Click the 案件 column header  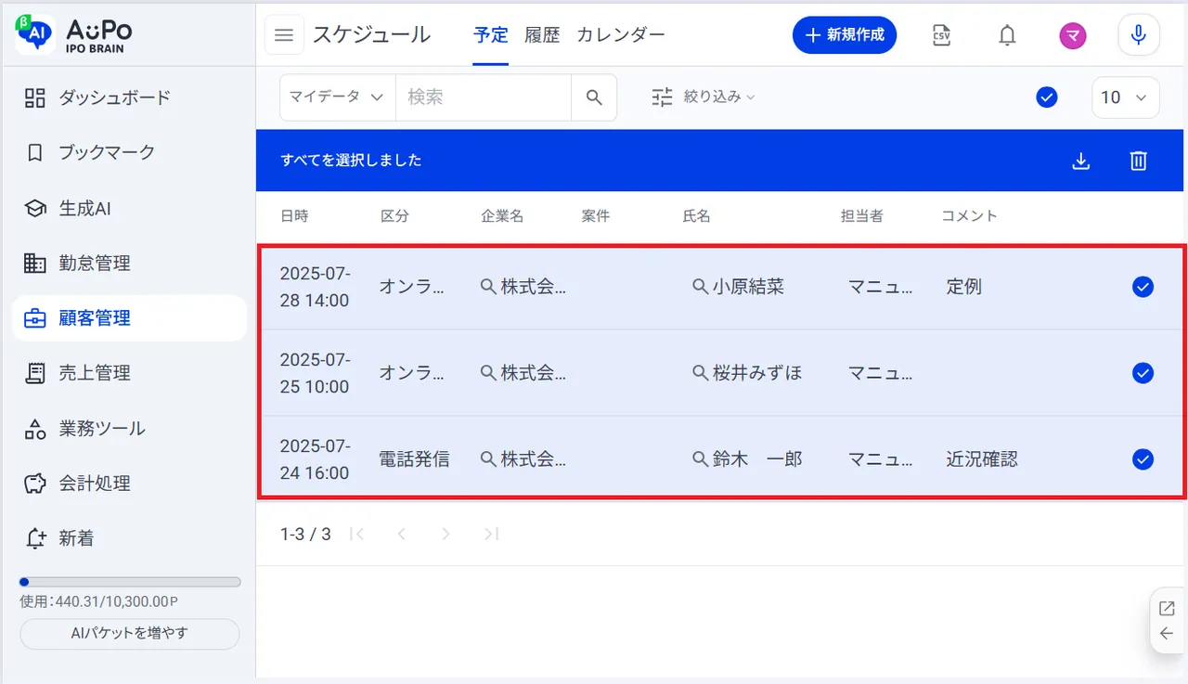596,215
